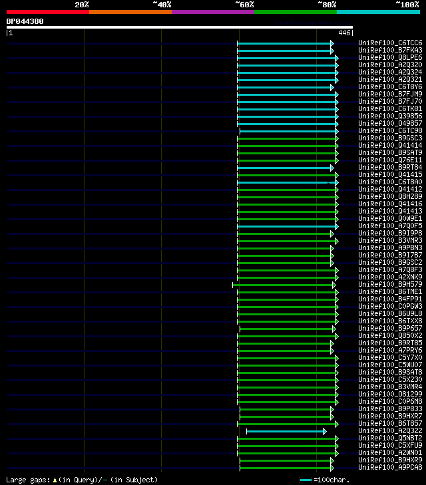The width and height of the screenshot is (426, 485).
Task: Click the UniRef100_Q41412 label
Action: coord(390,190)
